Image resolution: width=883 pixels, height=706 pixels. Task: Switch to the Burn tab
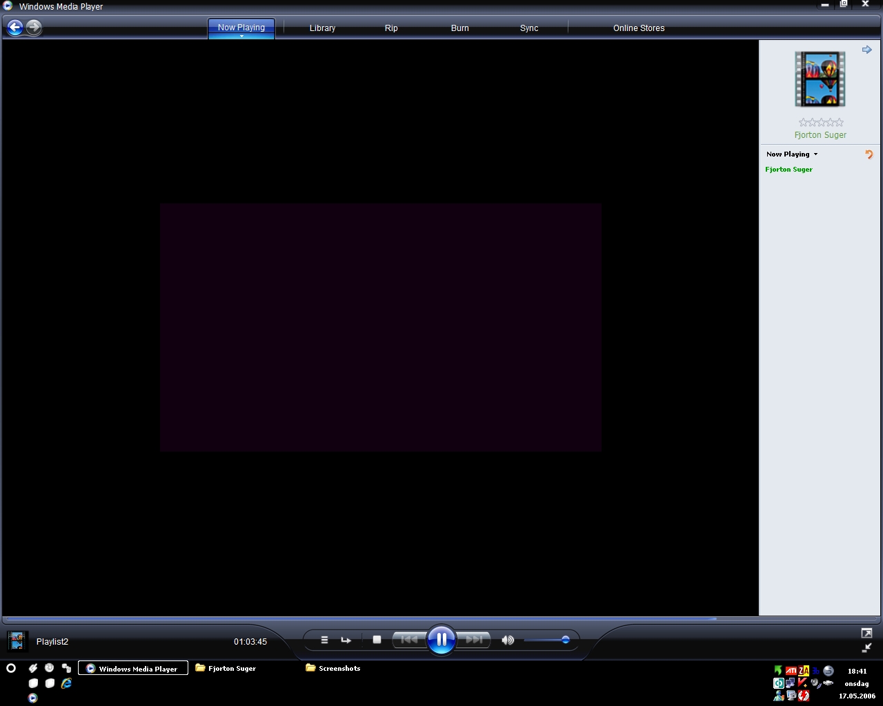tap(460, 28)
